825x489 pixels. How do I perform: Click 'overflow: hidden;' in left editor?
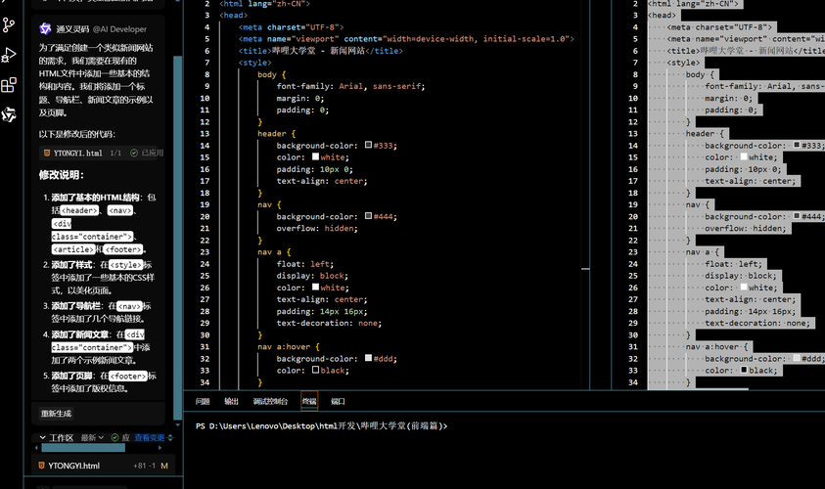click(x=317, y=228)
